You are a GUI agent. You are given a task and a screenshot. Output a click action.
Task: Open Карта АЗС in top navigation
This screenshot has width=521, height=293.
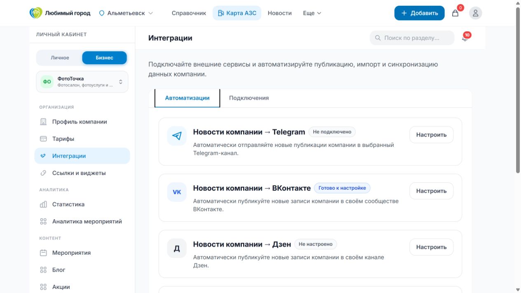[x=237, y=13]
